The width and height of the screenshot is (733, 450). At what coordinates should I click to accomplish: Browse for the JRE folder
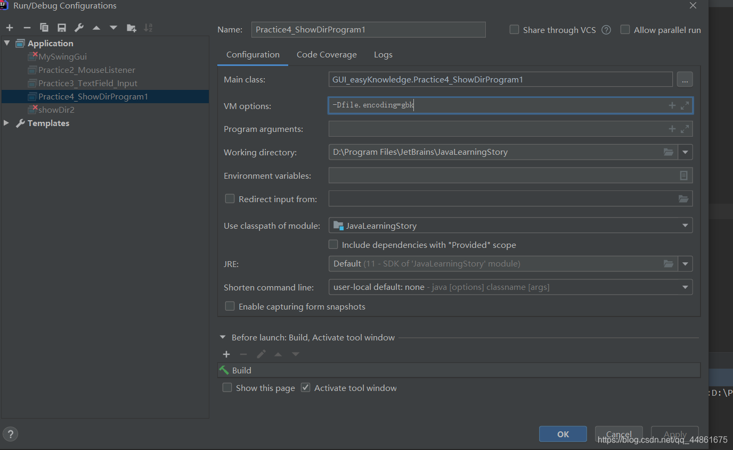coord(669,264)
